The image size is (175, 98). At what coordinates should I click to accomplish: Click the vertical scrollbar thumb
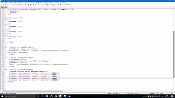click(174, 54)
